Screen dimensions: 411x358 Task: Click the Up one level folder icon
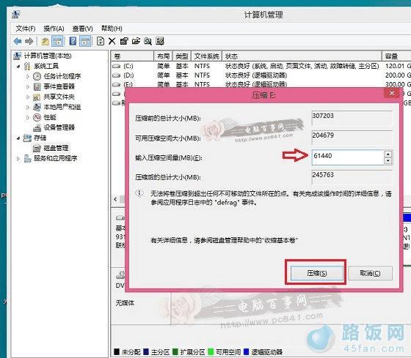(46, 41)
